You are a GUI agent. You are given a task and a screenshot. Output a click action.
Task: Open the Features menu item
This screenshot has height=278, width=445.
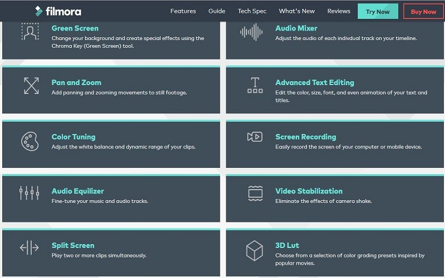pos(183,11)
